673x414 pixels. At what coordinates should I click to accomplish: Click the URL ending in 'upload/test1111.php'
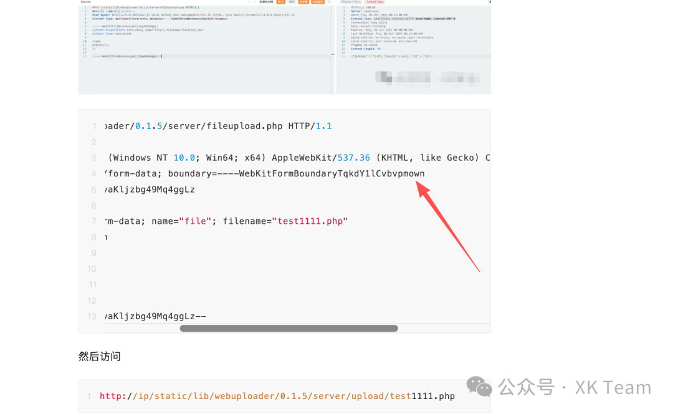(277, 396)
